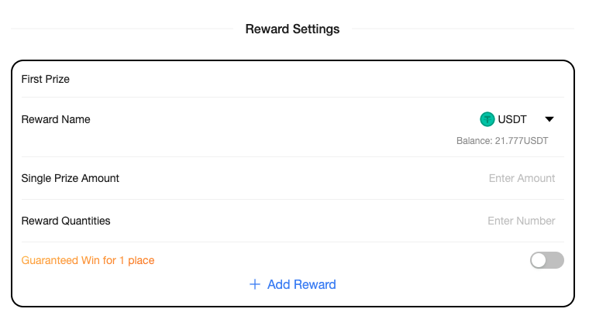Expand the reward currency dropdown arrow
589x326 pixels.
tap(549, 119)
